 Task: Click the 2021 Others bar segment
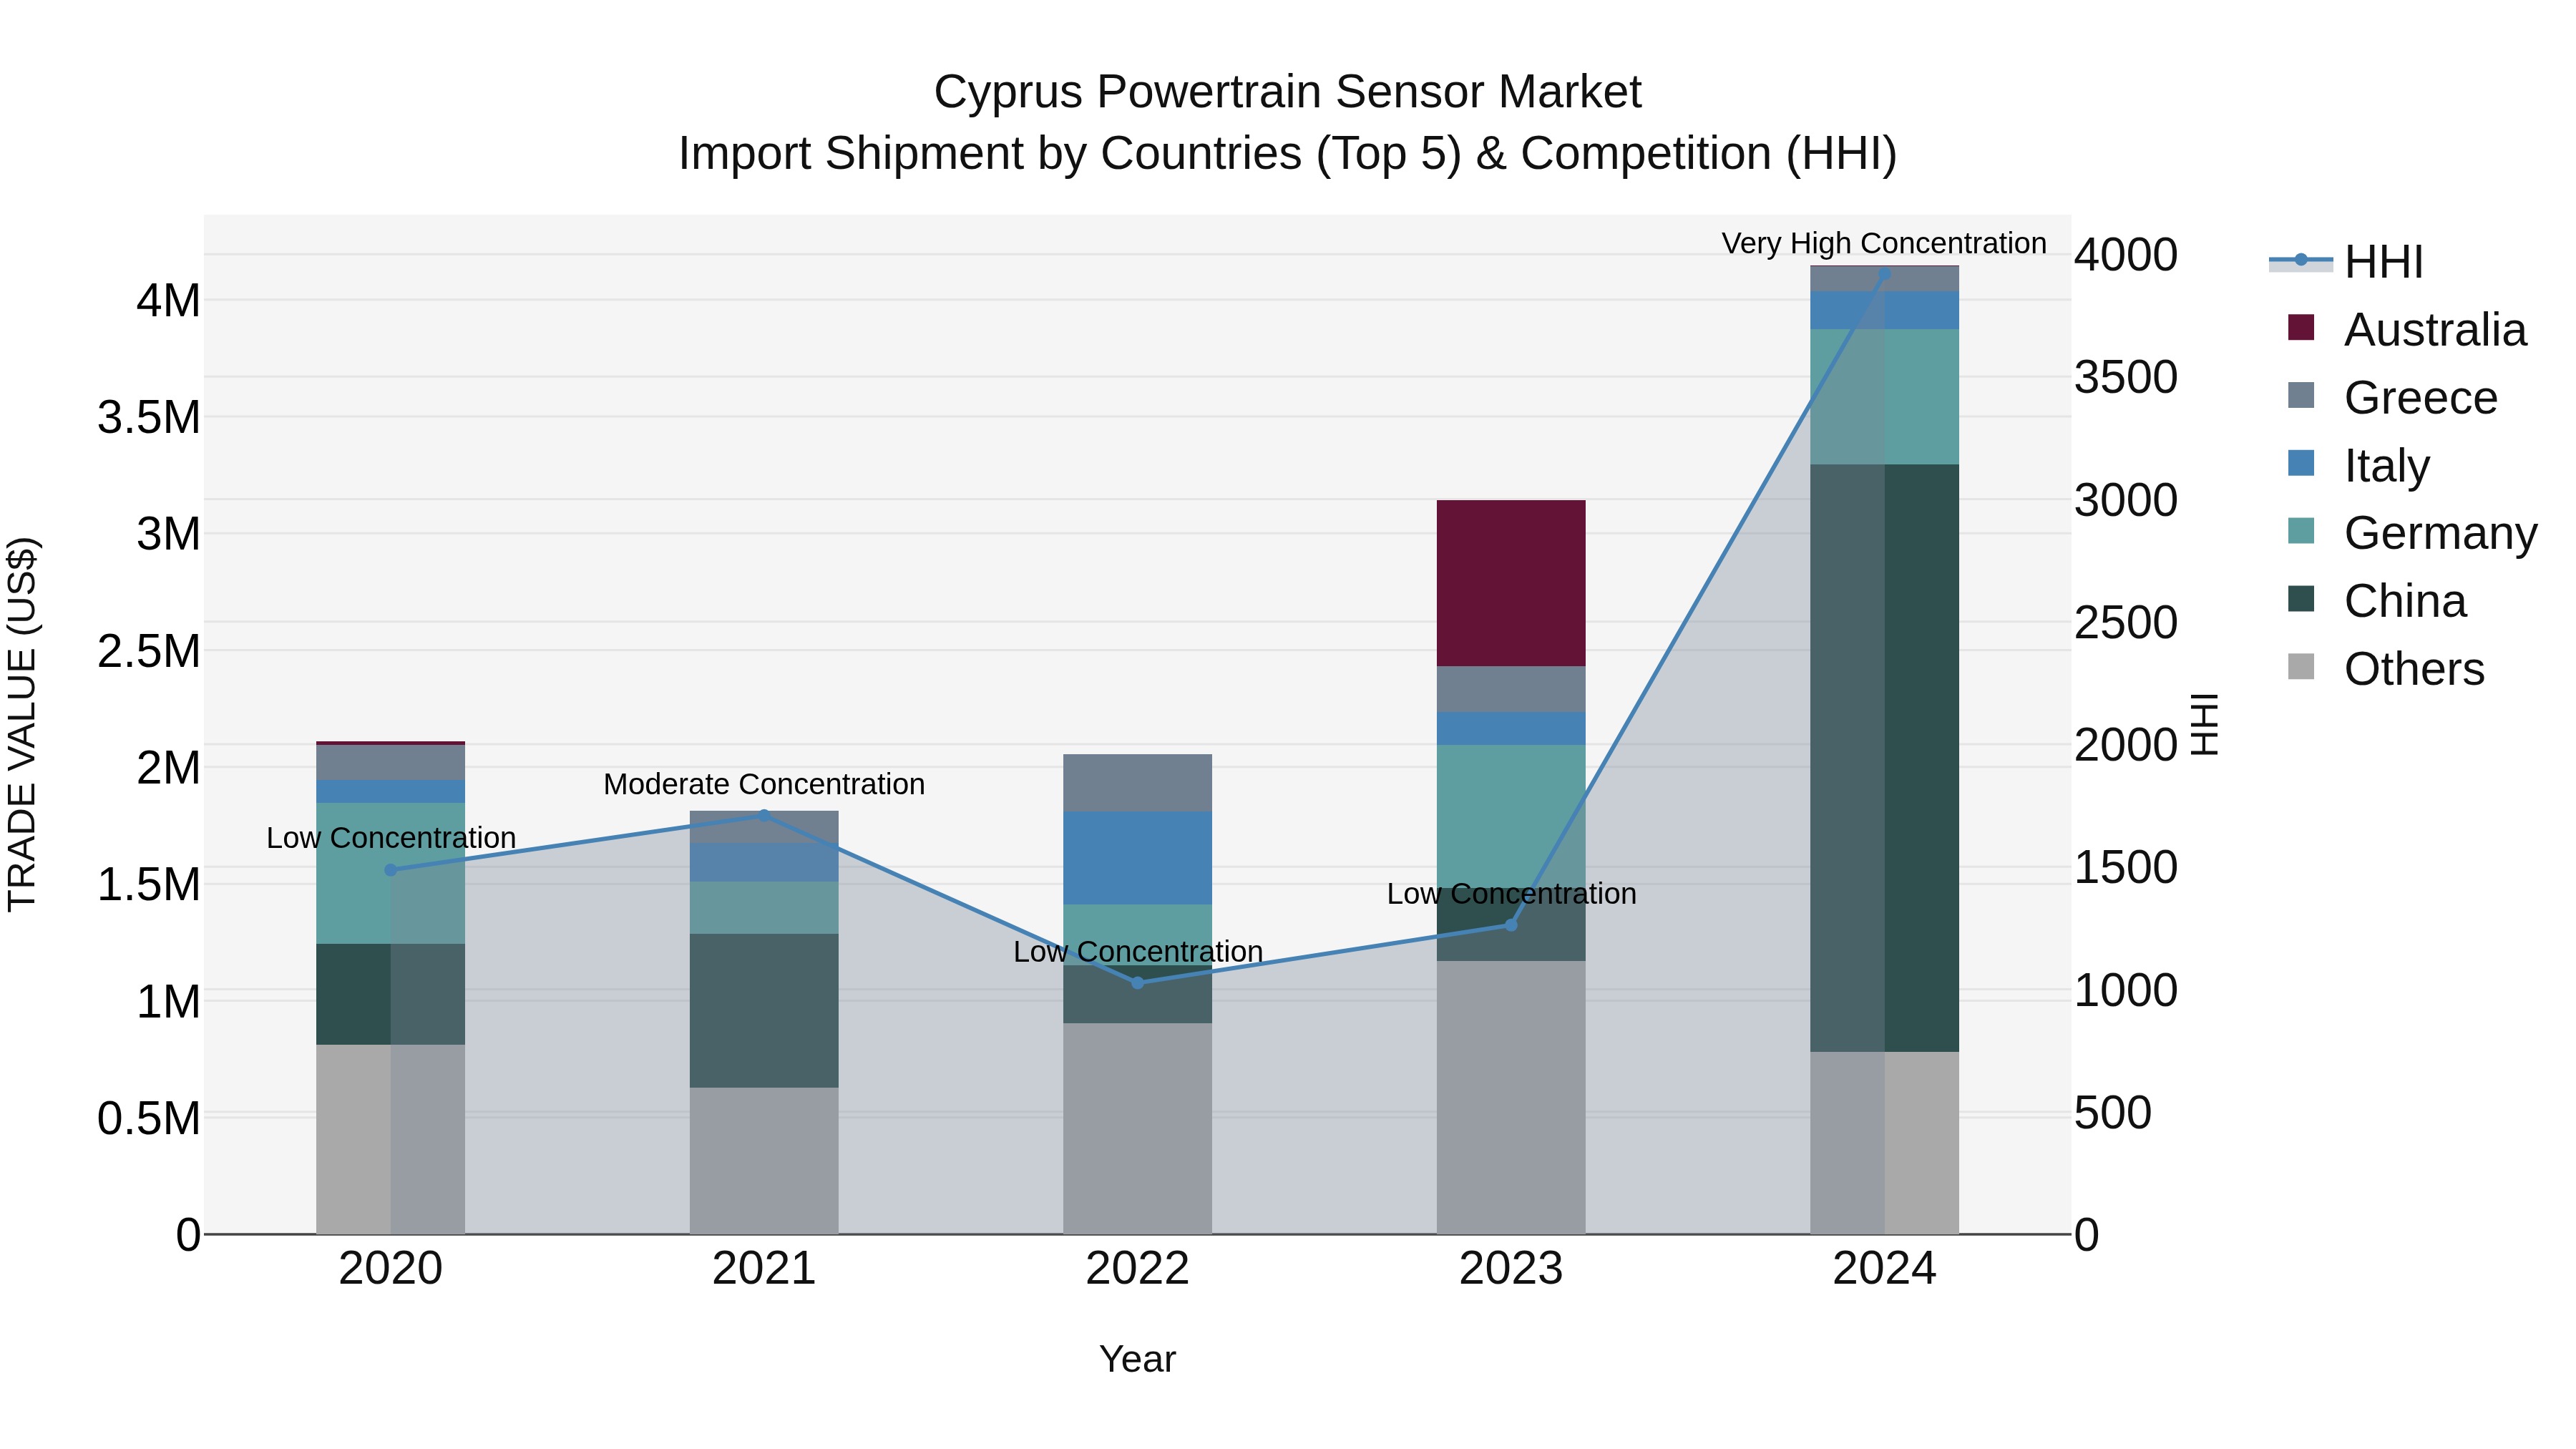[764, 1160]
